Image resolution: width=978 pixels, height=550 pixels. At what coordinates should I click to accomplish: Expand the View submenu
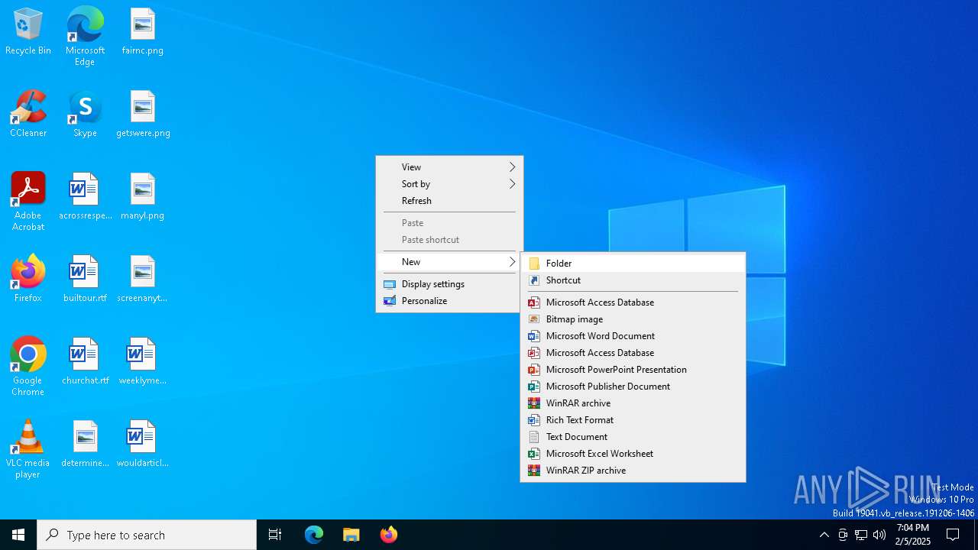pos(449,167)
